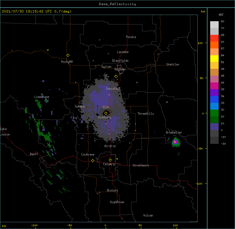Click the yellow diamond marker above RockyMH

(x=68, y=55)
